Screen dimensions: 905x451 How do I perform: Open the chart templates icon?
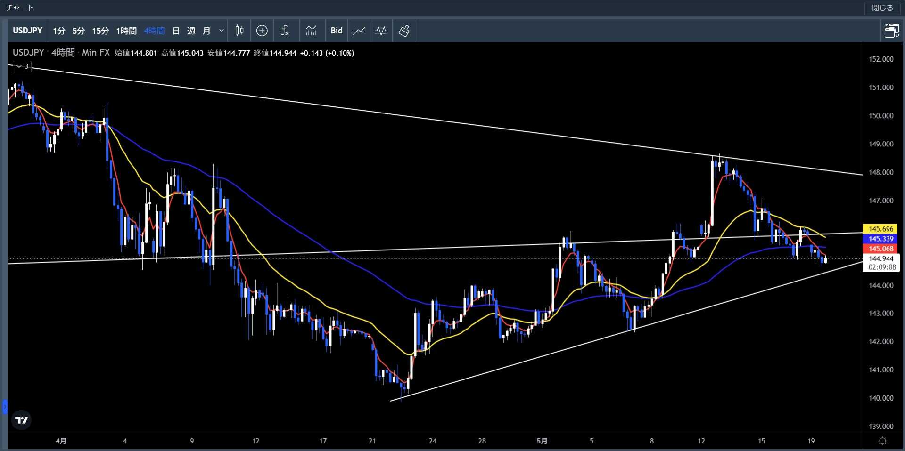click(x=311, y=31)
